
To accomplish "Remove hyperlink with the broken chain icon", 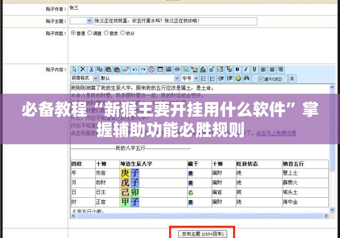I will click(177, 69).
